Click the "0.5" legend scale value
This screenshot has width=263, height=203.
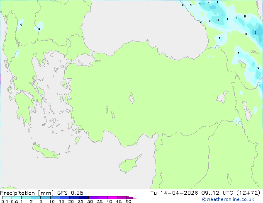(x=15, y=201)
